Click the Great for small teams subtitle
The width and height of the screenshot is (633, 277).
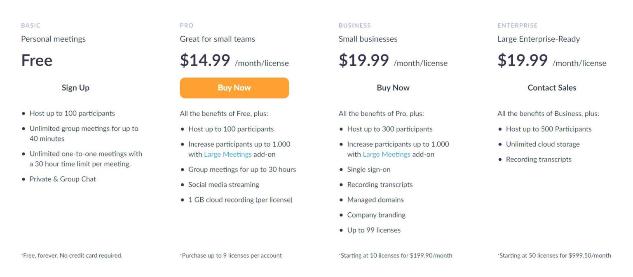tap(217, 39)
